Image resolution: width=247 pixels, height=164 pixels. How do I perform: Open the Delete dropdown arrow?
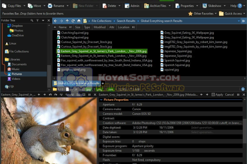pos(119,6)
